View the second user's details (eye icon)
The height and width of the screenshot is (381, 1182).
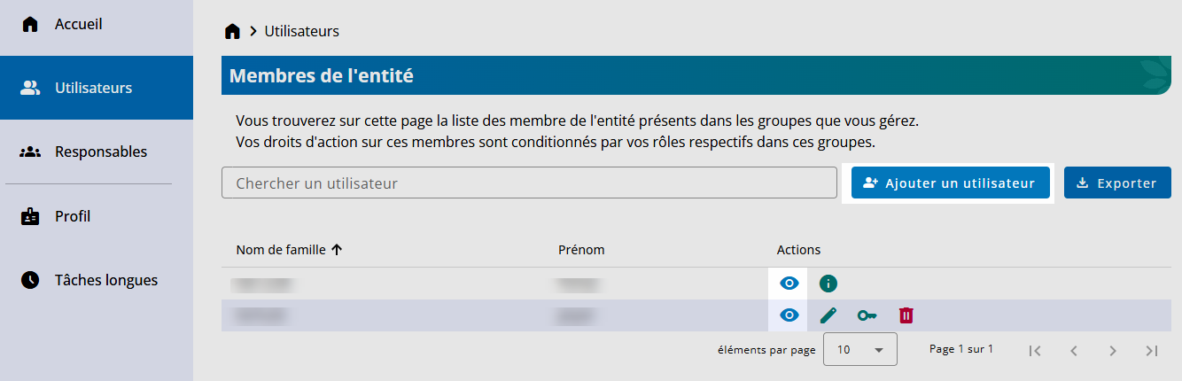(x=789, y=315)
